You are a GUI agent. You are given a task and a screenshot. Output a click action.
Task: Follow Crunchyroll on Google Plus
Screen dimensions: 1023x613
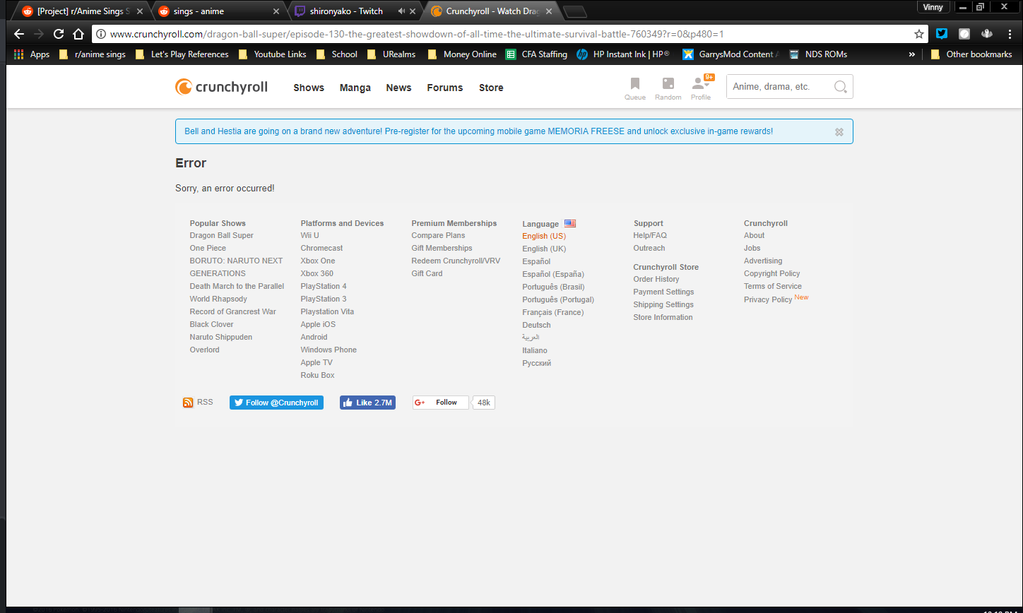[x=440, y=403]
